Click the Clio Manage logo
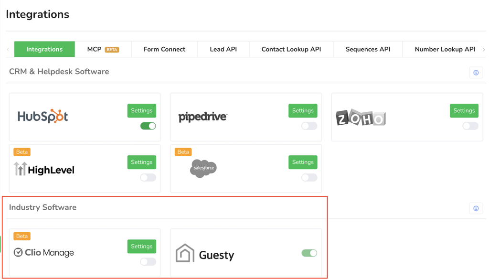This screenshot has height=280, width=489. (x=43, y=252)
